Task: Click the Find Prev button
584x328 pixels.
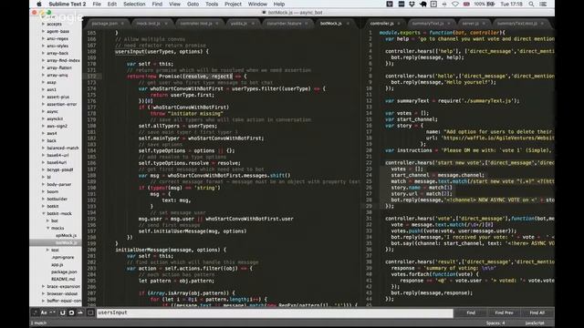Action: coord(504,313)
